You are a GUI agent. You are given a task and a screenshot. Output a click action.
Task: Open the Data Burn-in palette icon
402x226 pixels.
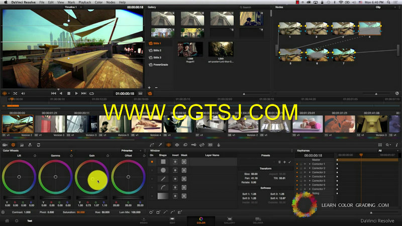coord(219,145)
